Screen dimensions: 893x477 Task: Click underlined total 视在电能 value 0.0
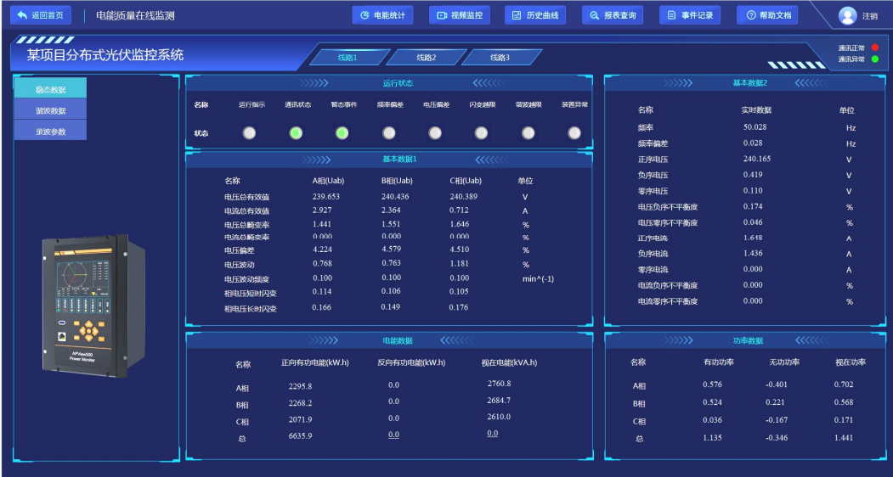click(x=493, y=433)
